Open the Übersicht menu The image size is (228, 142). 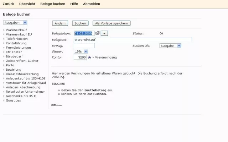27,4
